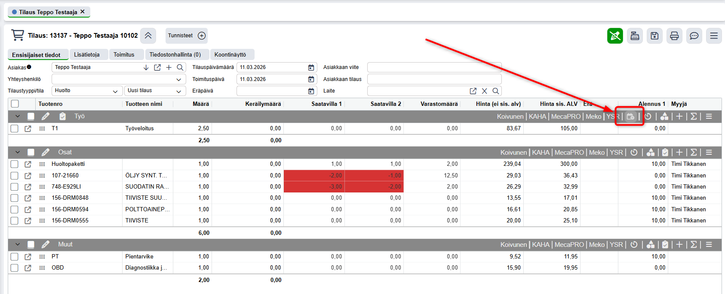Viewport: 725px width, 294px height.
Task: Click the shopping cart icon next to Tilaus title
Action: coord(18,35)
